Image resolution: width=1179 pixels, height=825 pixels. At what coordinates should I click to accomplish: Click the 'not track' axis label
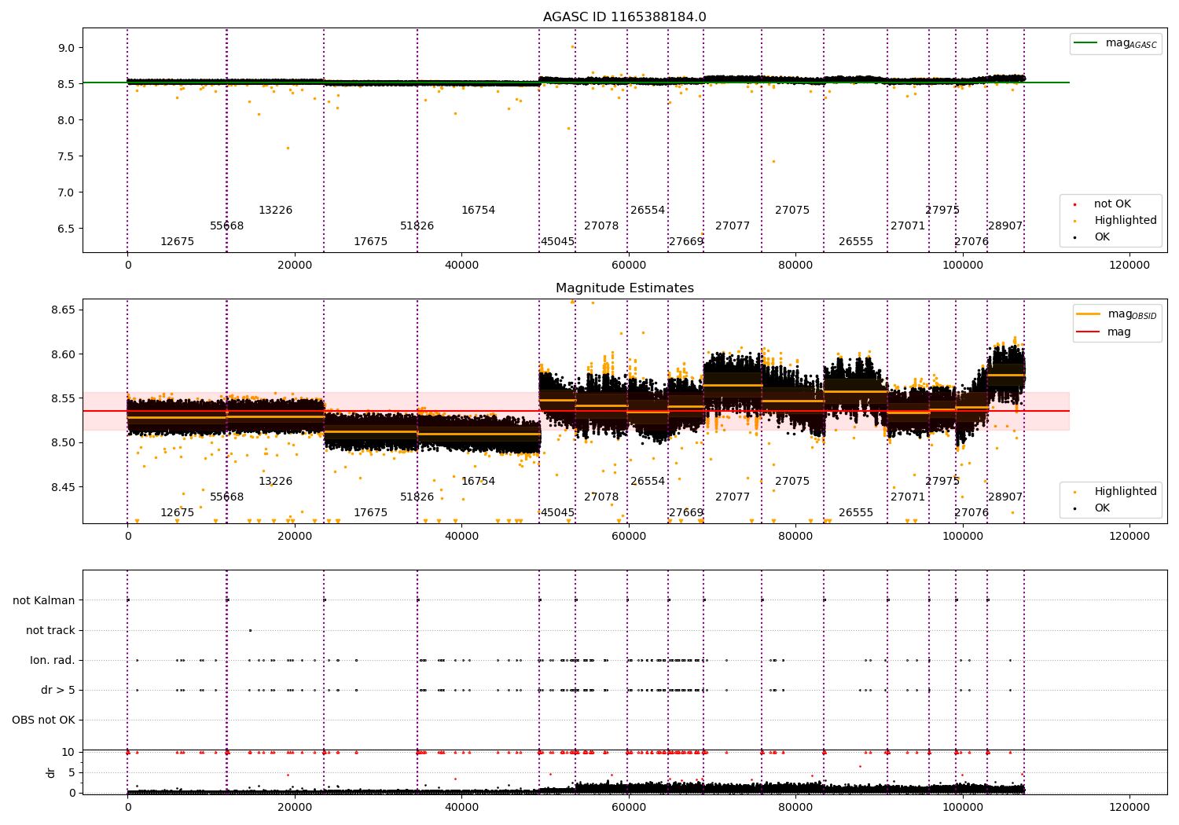50,630
